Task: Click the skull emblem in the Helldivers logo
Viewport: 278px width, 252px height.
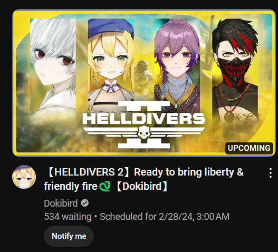Action: 144,132
